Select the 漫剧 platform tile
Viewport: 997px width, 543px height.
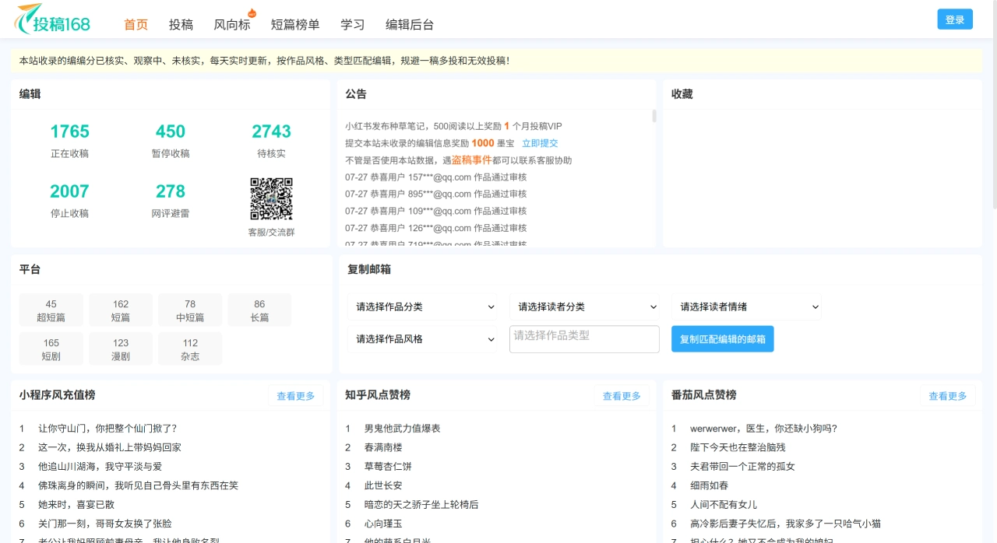(x=121, y=349)
